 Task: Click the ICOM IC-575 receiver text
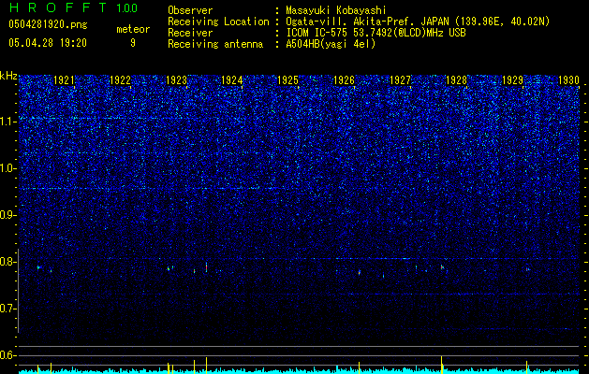(x=375, y=33)
